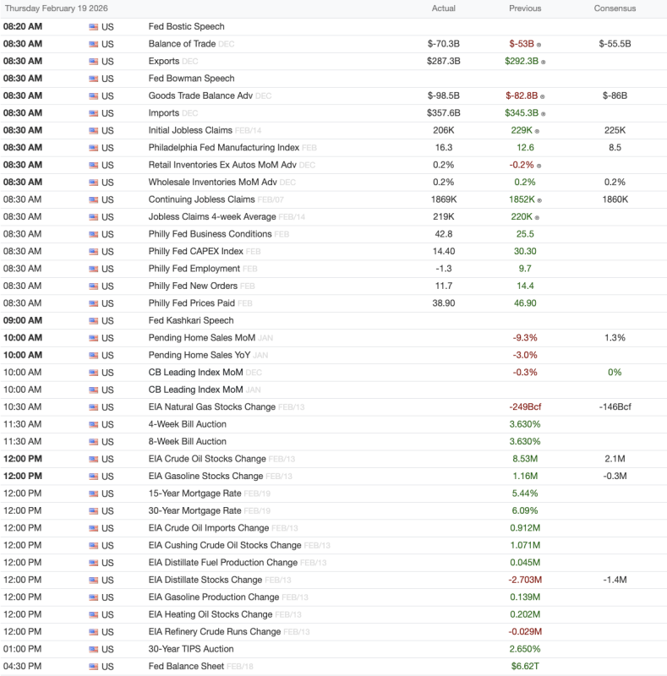This screenshot has height=676, width=667.
Task: Open EIA Crude Oil Stocks Change event
Action: pyautogui.click(x=207, y=459)
